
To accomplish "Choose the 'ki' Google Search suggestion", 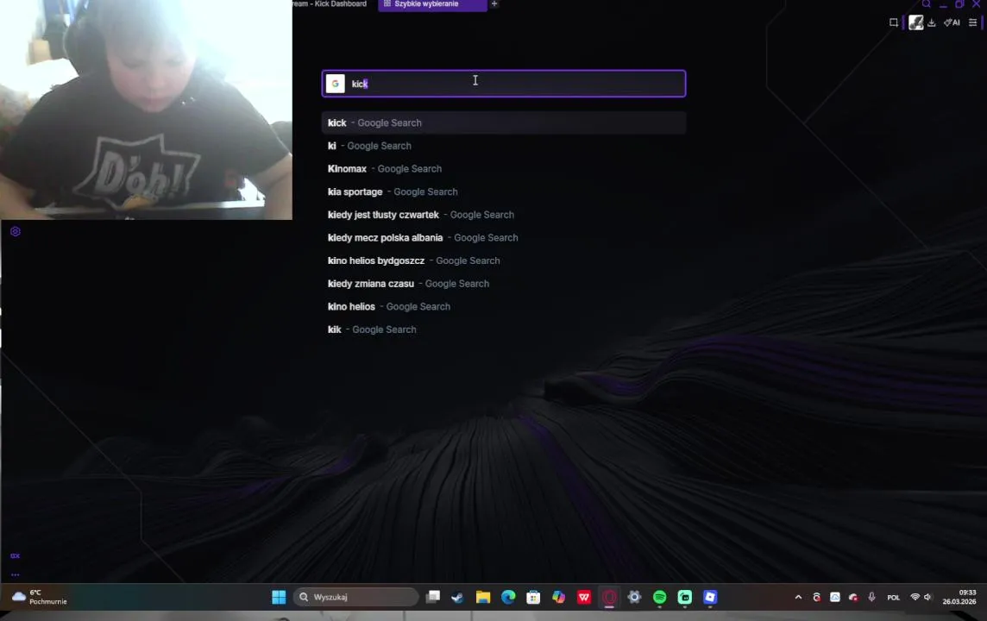I will coord(504,146).
